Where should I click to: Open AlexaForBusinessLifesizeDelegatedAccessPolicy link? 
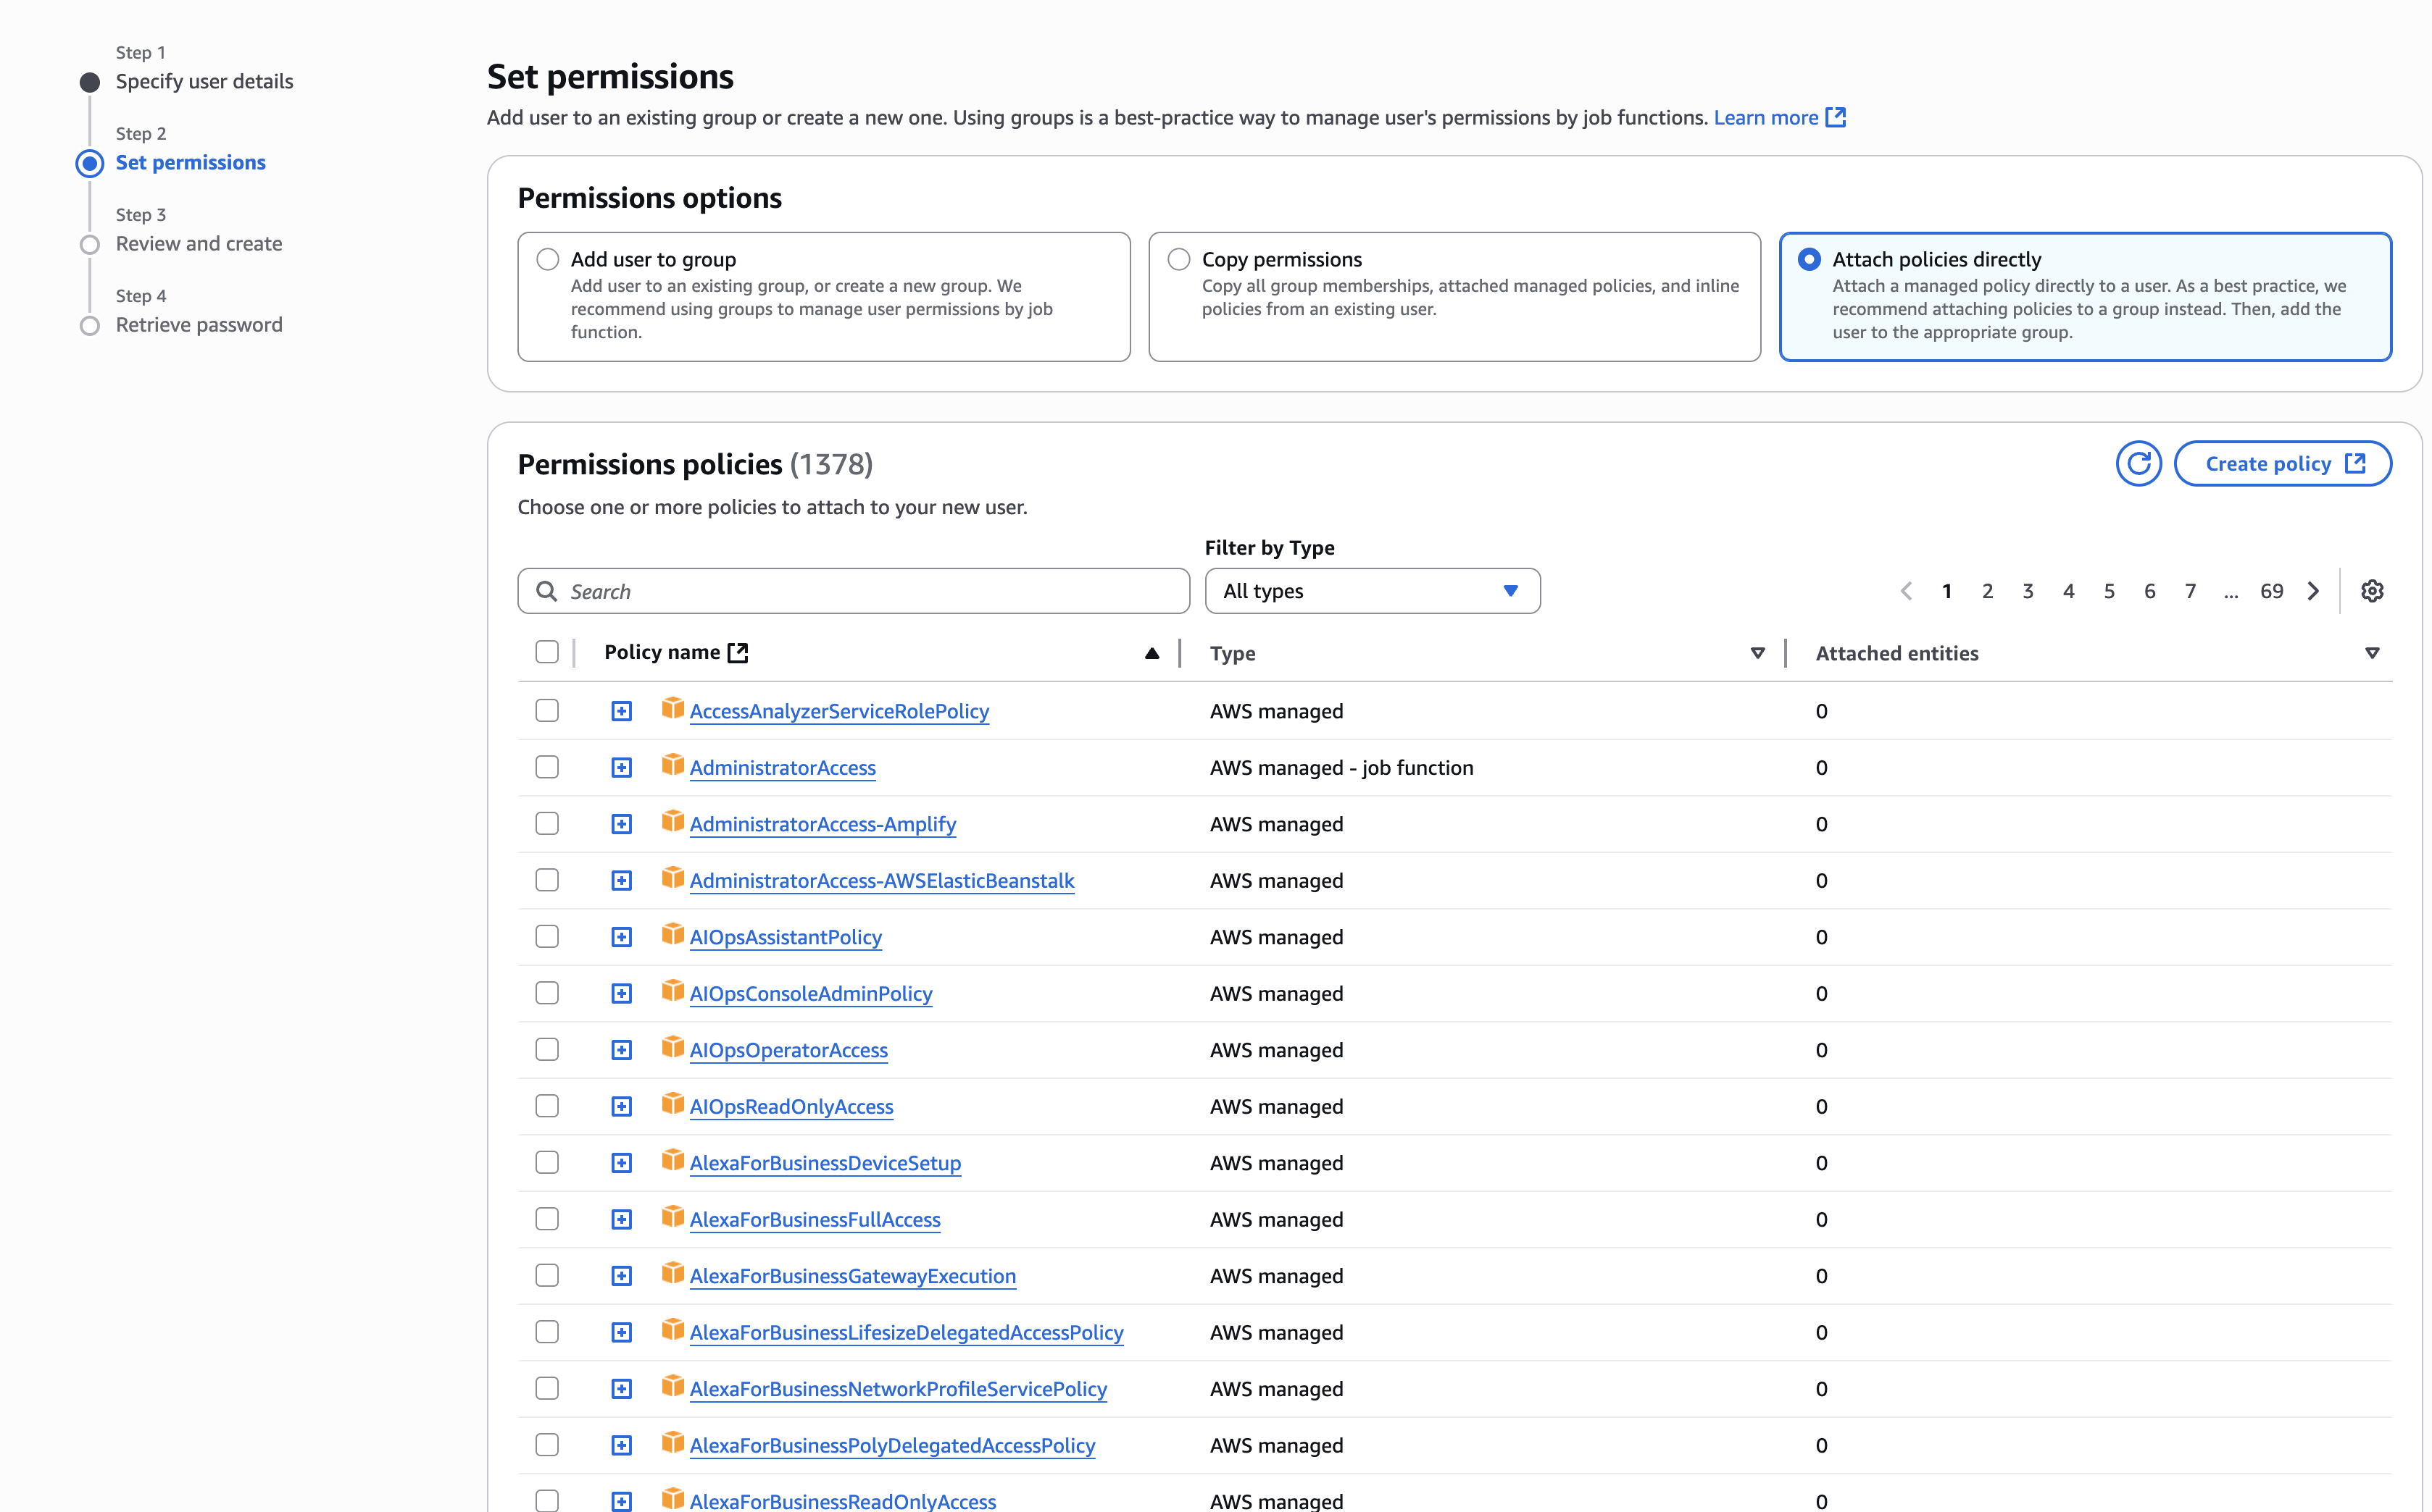pos(907,1333)
